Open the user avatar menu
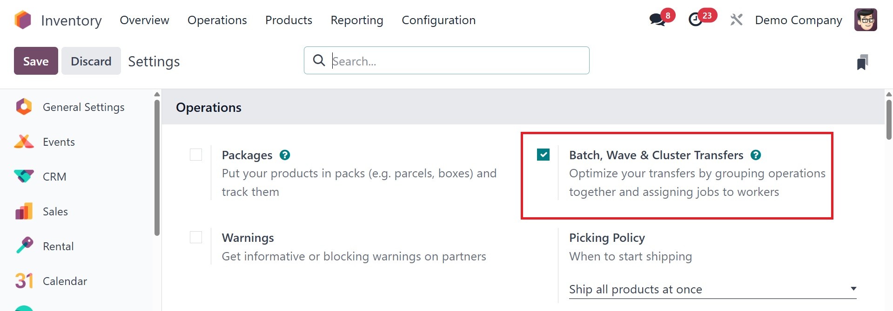Screen dimensions: 893x311 point(866,20)
